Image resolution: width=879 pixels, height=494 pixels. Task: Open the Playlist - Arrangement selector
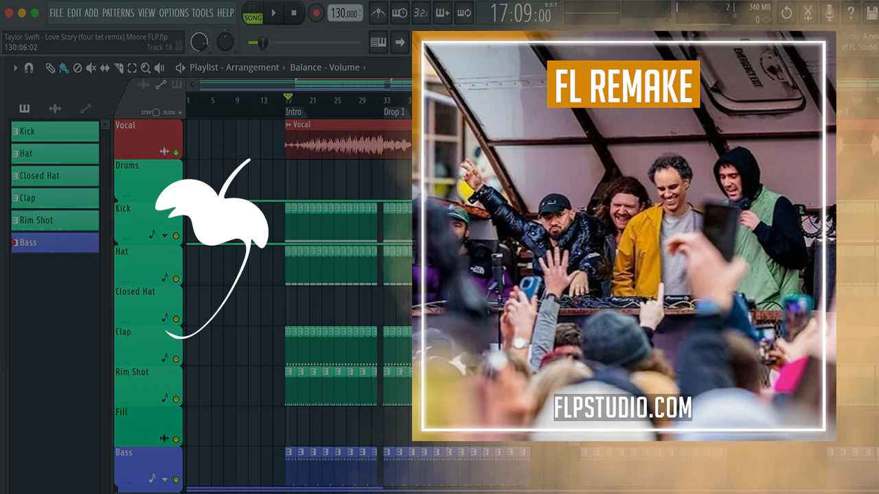coord(234,68)
